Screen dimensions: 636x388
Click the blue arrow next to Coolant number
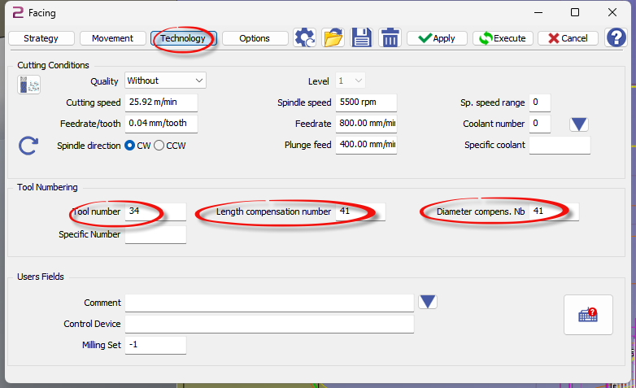point(578,124)
